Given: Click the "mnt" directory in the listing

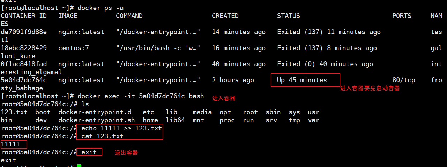Looking at the screenshot, I should 198,120.
